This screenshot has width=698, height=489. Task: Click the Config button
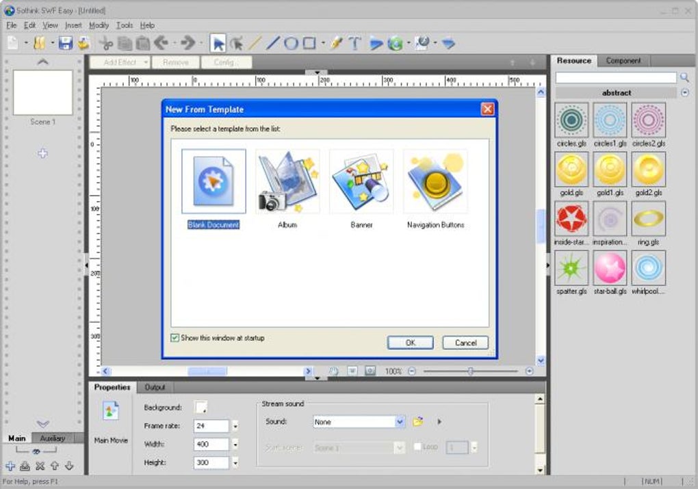pos(226,62)
